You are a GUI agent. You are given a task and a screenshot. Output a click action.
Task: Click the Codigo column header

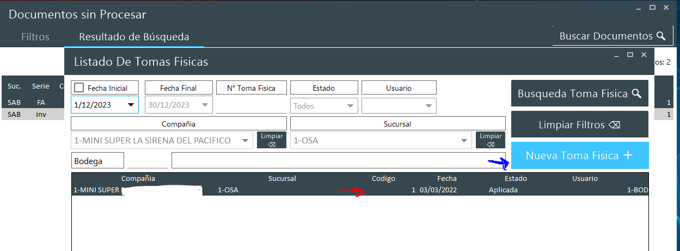coord(383,178)
